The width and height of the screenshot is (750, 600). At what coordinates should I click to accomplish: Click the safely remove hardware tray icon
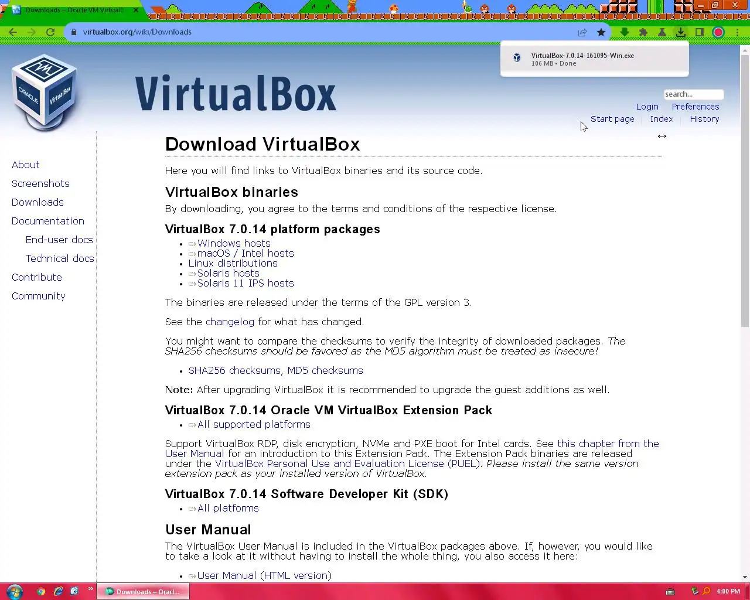[x=694, y=591]
